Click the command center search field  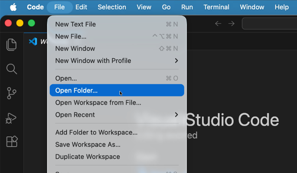click(269, 24)
